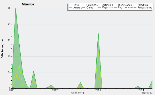Viewport: 155px width, 95px height.
Task: Click the 2013 x-axis label
Action: tap(98, 90)
